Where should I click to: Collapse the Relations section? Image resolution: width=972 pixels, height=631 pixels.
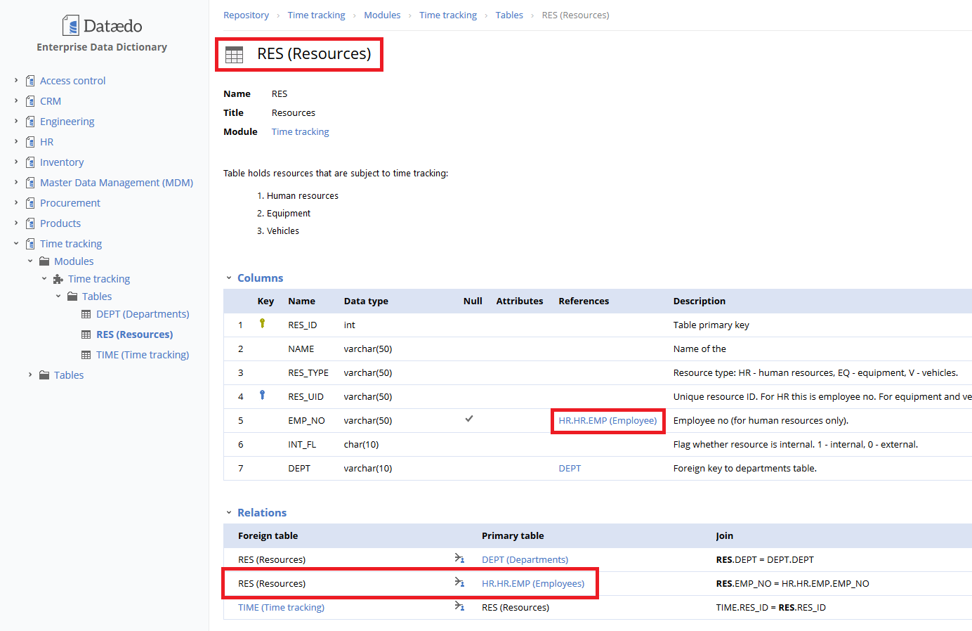229,513
